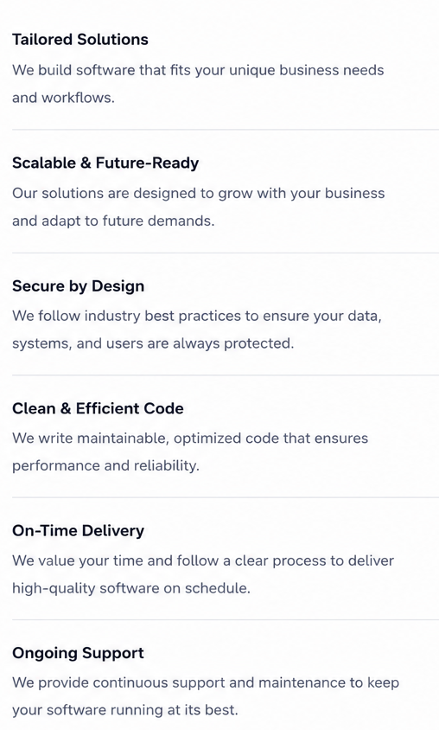The width and height of the screenshot is (439, 730).
Task: Click the On-Time Delivery heading
Action: click(x=78, y=531)
